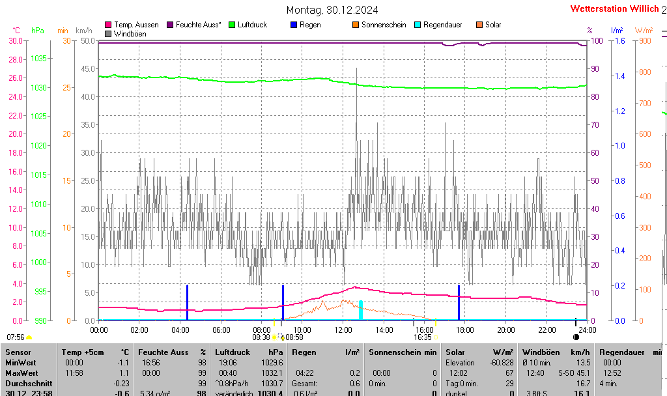Click the purple % axis unit label
This screenshot has width=667, height=396.
[x=589, y=31]
